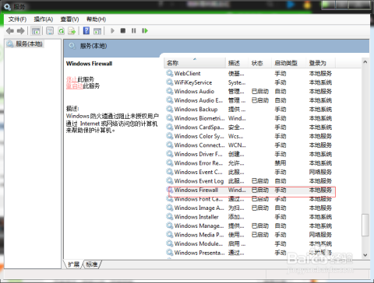
Task: Open the 帮助(H) menu
Action: tap(96, 19)
